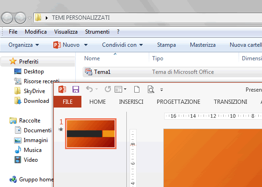Click the Masterizza button
262x187 pixels.
click(203, 45)
